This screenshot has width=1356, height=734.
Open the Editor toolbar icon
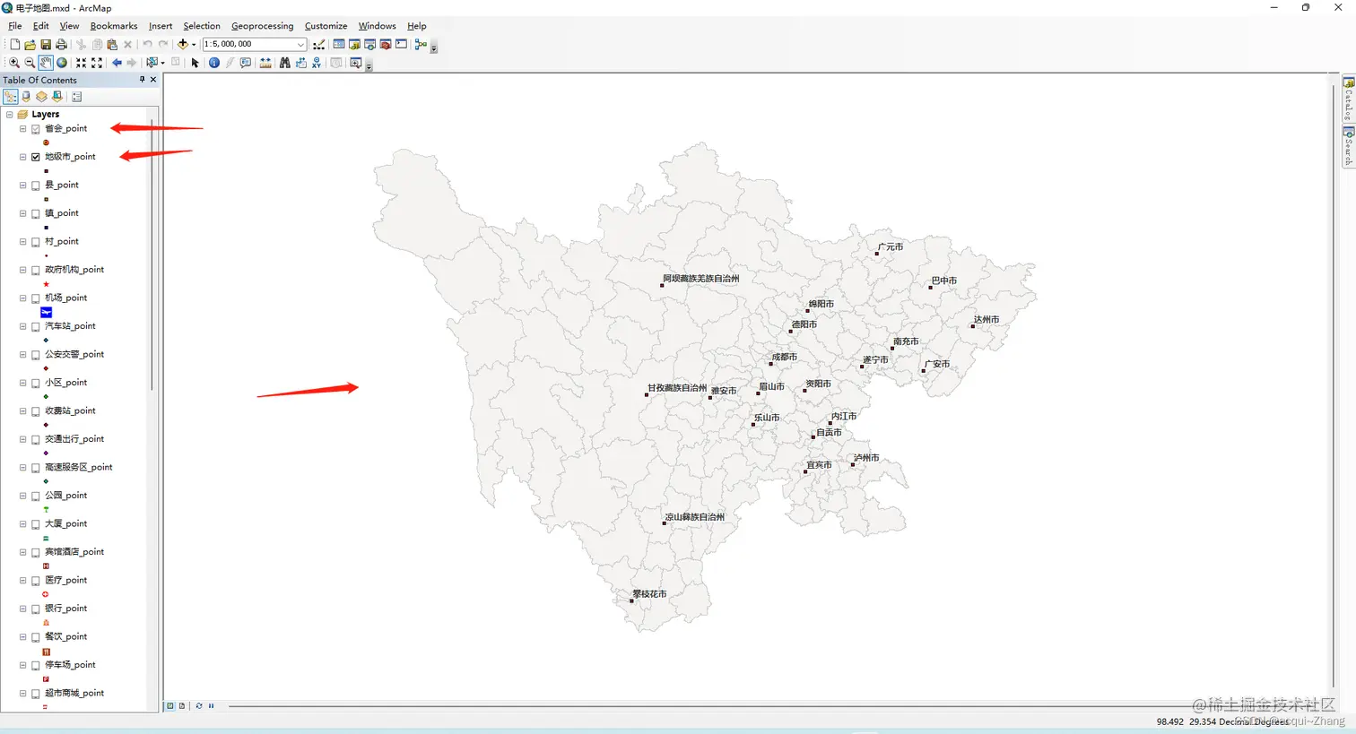tap(319, 44)
